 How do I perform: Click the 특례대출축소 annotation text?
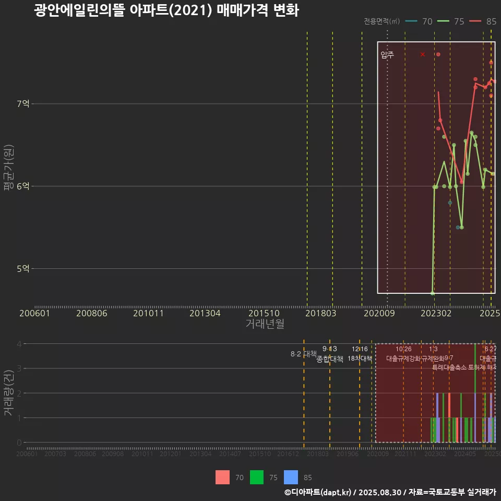(449, 367)
